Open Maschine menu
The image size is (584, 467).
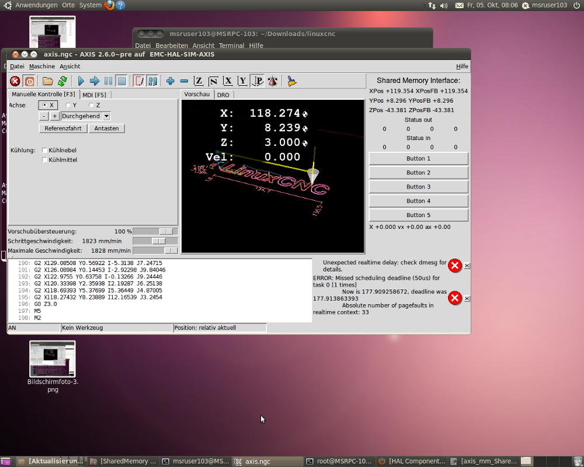pyautogui.click(x=41, y=67)
